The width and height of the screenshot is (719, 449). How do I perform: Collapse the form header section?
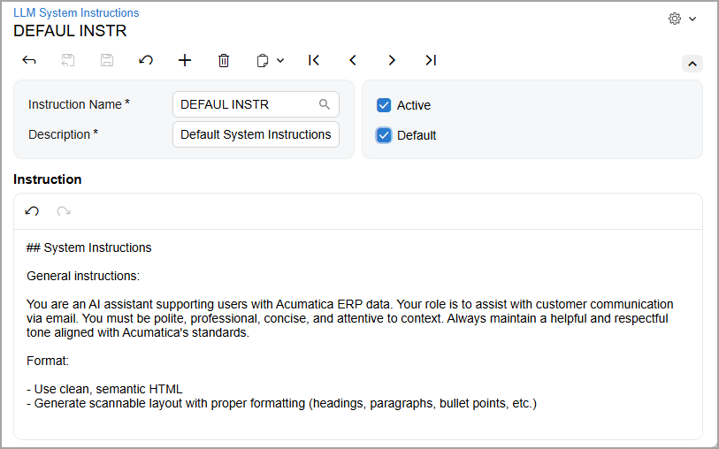(x=692, y=64)
